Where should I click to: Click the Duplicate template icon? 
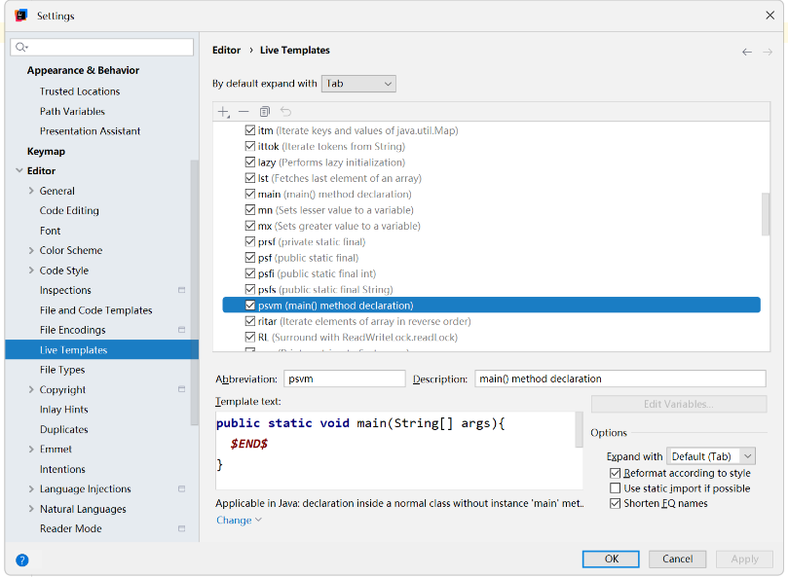point(265,112)
